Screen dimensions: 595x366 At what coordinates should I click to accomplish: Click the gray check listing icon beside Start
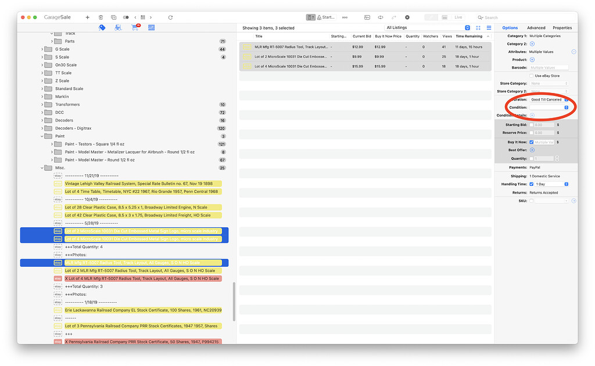(x=311, y=17)
